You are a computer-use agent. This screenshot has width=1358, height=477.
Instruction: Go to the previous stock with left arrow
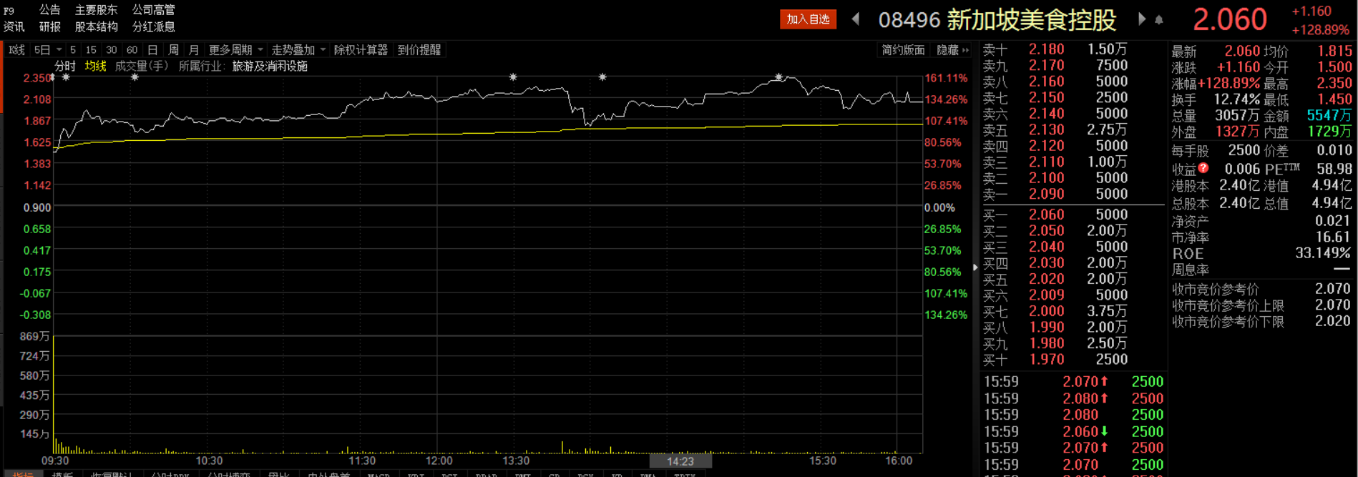[x=856, y=19]
